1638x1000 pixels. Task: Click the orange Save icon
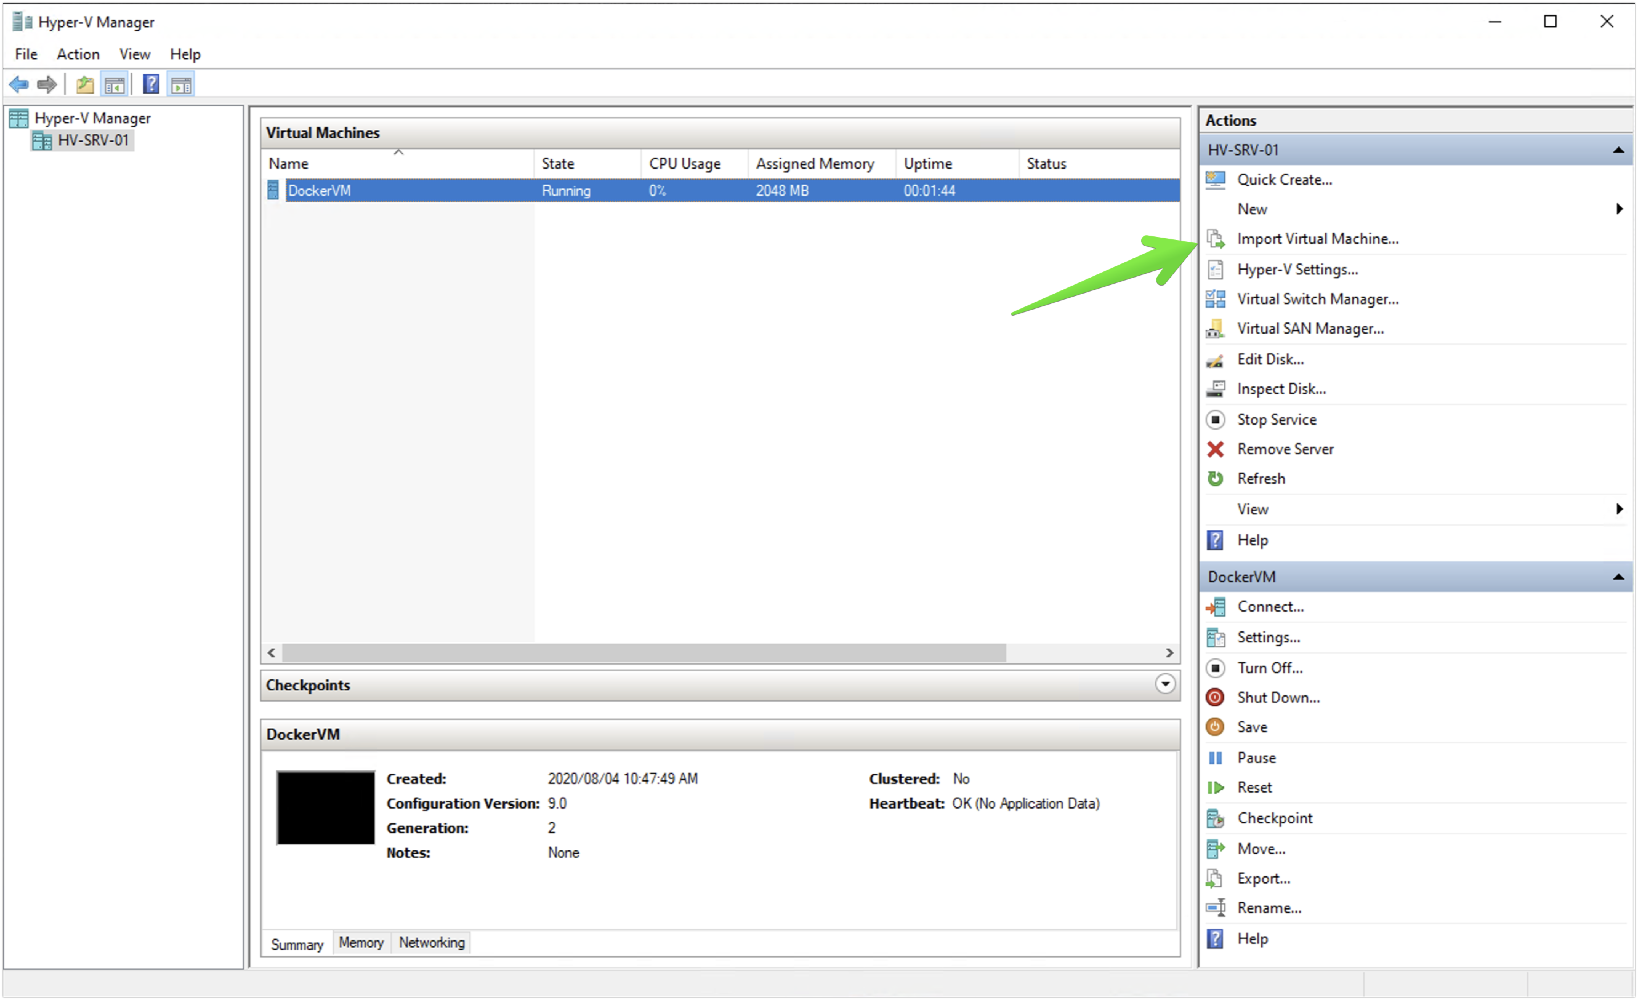click(x=1215, y=727)
